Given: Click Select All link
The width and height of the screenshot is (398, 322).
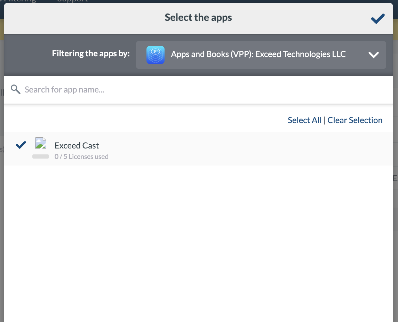Looking at the screenshot, I should pos(305,120).
